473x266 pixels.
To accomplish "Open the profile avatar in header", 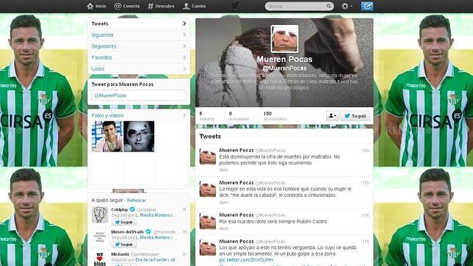I will (x=284, y=39).
